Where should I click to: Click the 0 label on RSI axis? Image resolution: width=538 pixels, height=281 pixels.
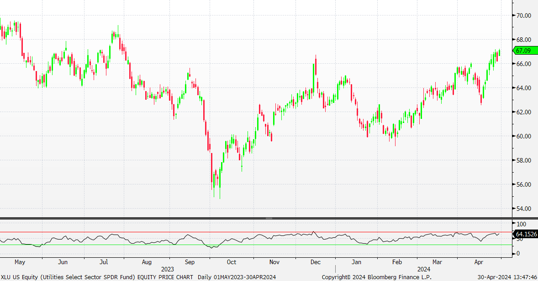(x=518, y=254)
